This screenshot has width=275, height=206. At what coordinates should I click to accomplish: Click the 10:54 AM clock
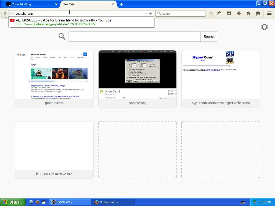coord(265,202)
